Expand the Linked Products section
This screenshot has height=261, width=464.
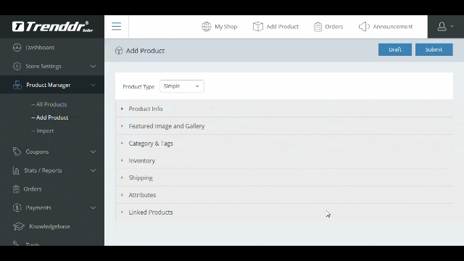[x=284, y=212]
